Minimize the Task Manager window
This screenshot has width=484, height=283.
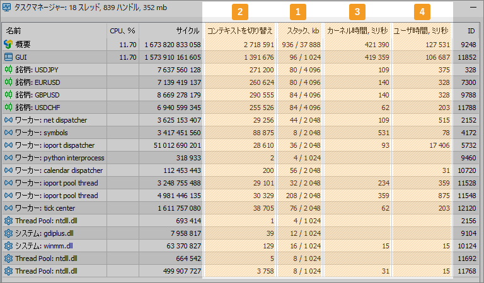coord(473,7)
